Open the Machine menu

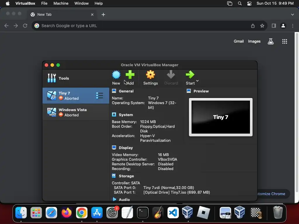click(61, 3)
